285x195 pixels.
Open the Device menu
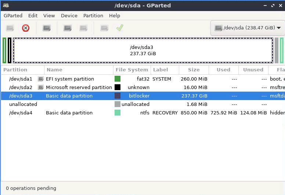coord(69,16)
